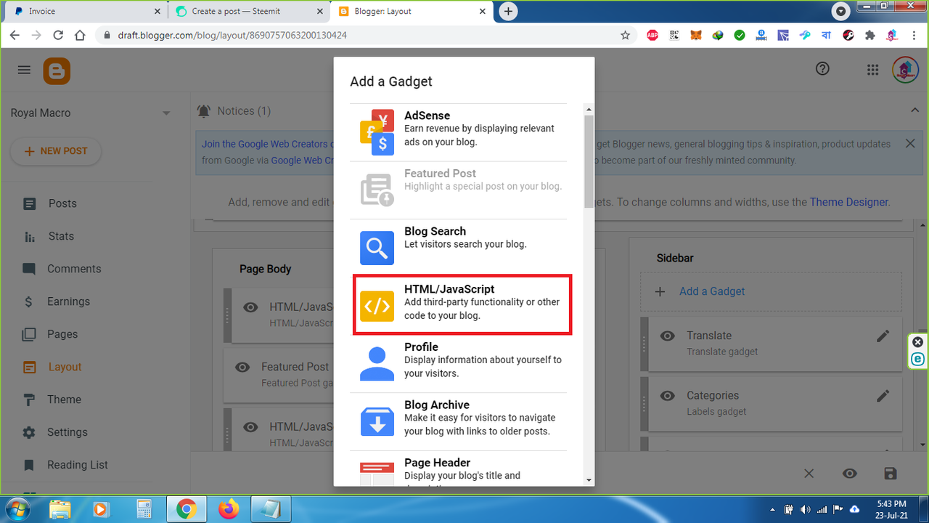Edit the Categories gadget pencil
The image size is (929, 523).
pyautogui.click(x=883, y=396)
